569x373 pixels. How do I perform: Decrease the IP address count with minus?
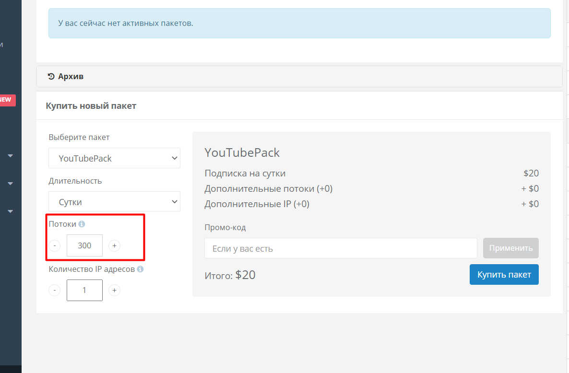(55, 290)
